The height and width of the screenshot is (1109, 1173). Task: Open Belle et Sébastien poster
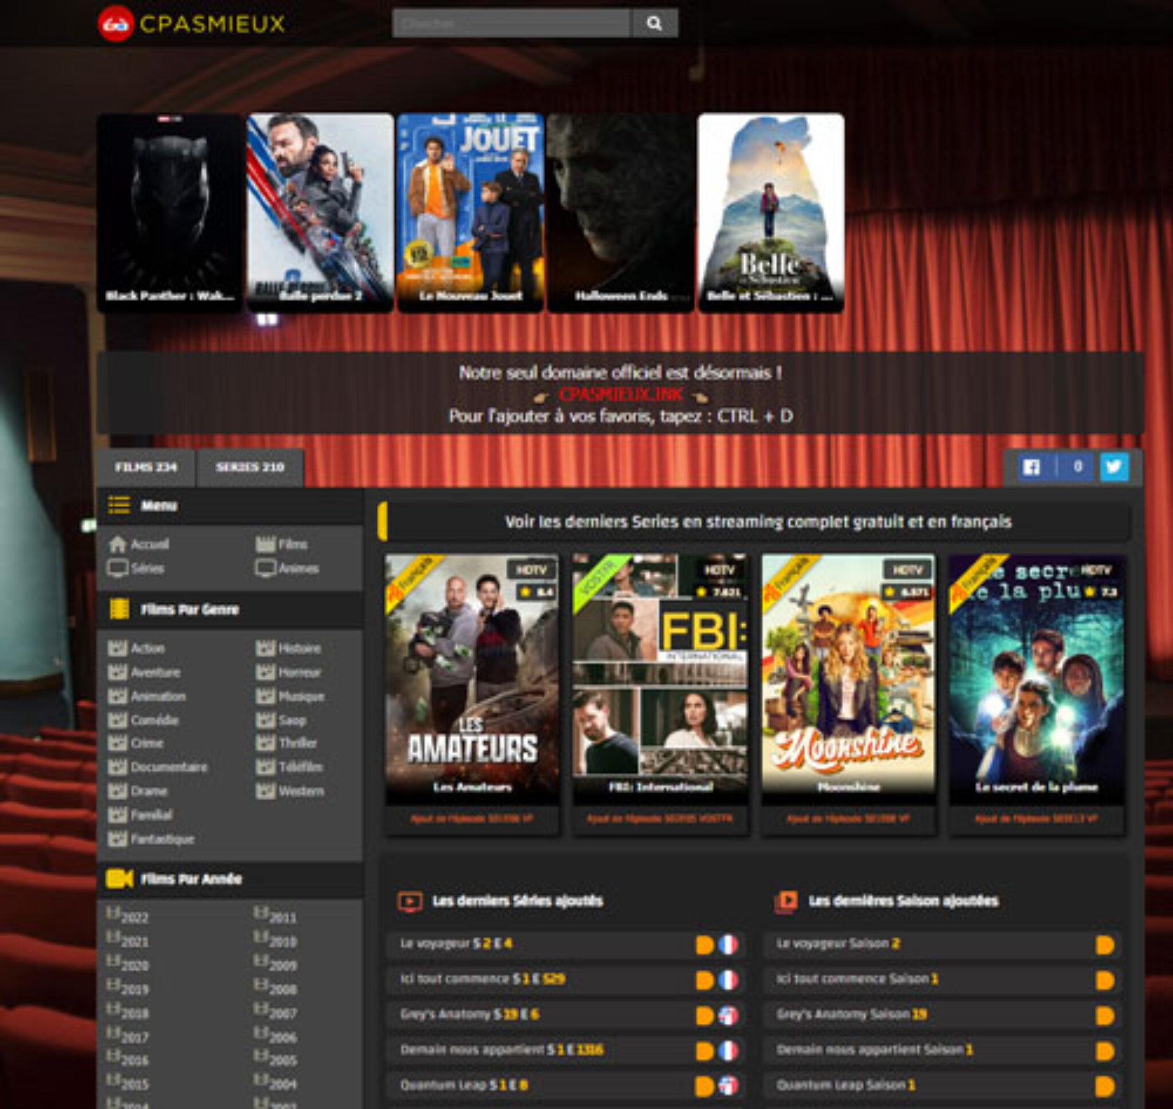(x=771, y=212)
